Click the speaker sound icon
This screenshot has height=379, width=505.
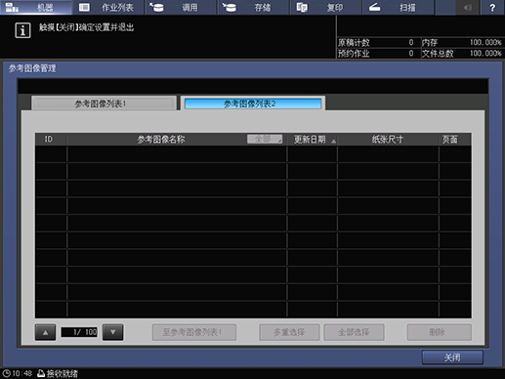tap(468, 7)
